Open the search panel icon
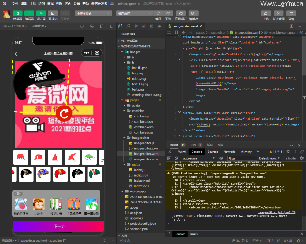 [128, 26]
